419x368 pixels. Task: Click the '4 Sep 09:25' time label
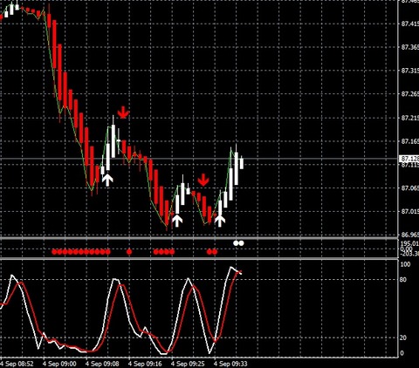188,364
